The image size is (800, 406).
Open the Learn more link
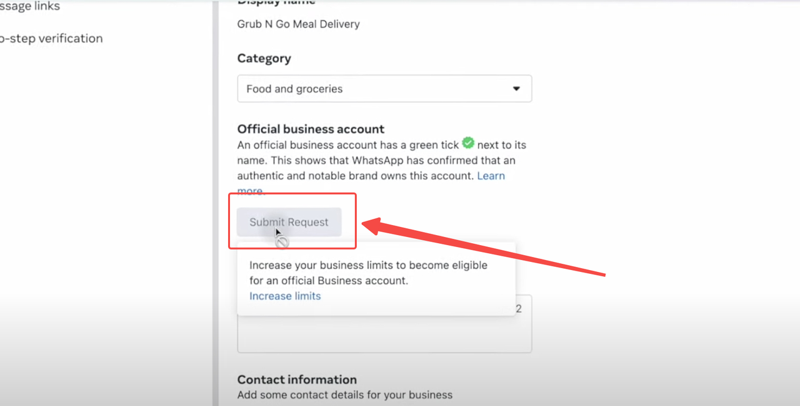click(x=491, y=176)
